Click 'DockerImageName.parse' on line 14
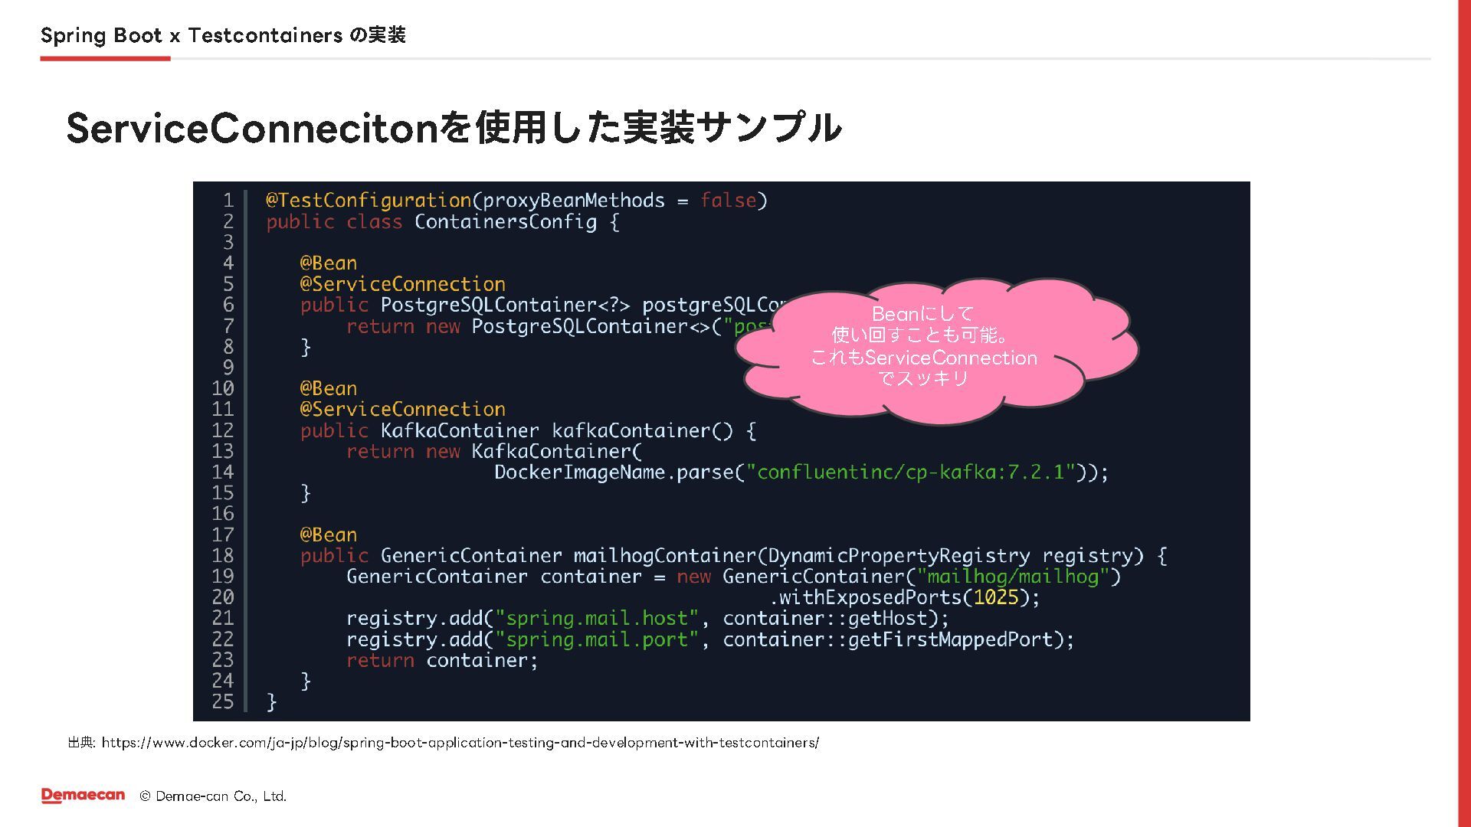The height and width of the screenshot is (827, 1471). 614,472
